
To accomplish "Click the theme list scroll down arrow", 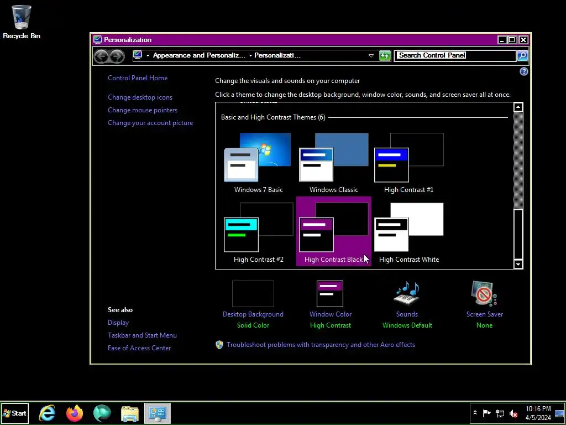I will point(518,264).
